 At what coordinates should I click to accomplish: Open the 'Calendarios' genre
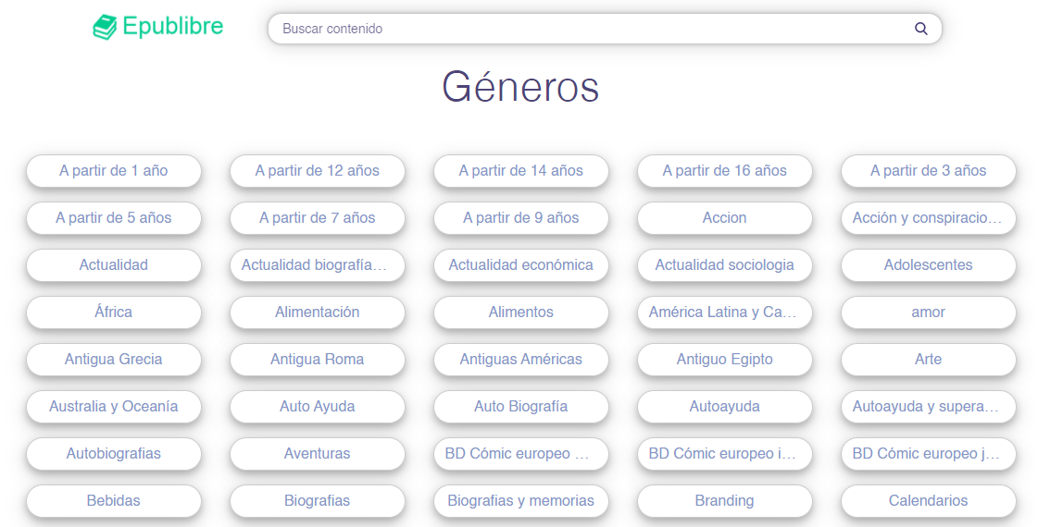(x=928, y=501)
